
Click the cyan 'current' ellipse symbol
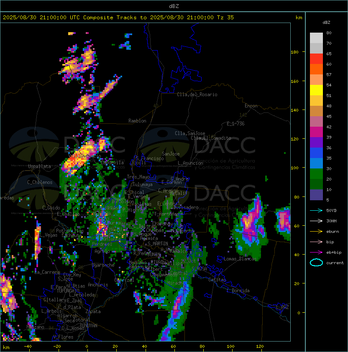[x=316, y=263]
